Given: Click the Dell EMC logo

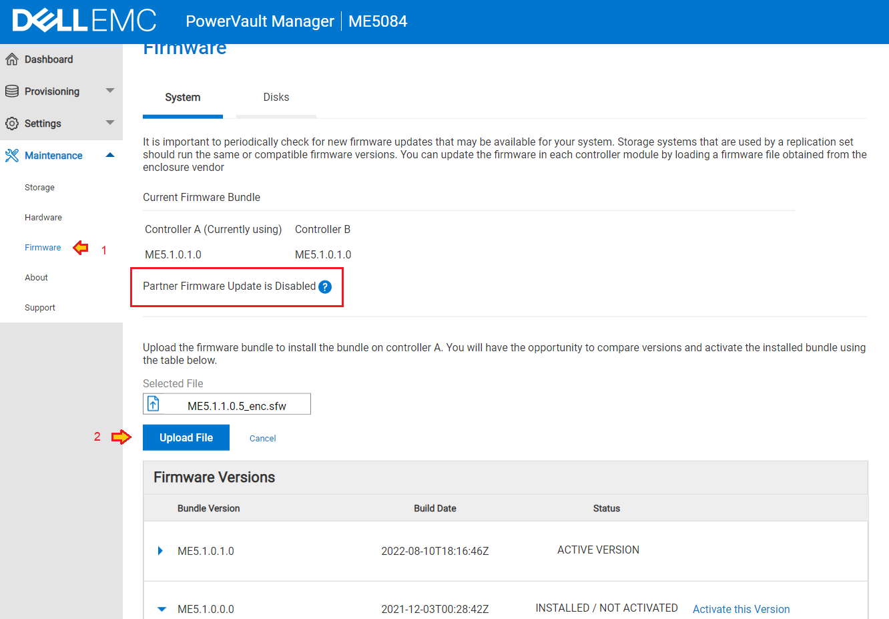Looking at the screenshot, I should click(x=85, y=21).
